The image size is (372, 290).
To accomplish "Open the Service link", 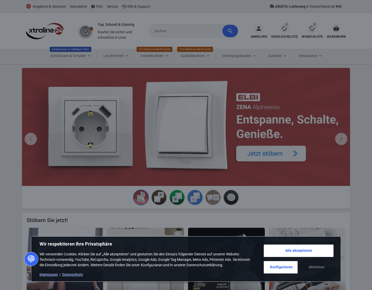I will [112, 6].
